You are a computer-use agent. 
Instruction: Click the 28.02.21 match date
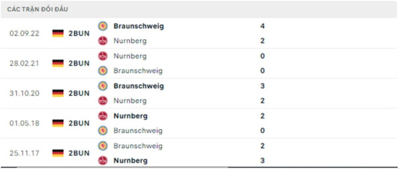[25, 63]
